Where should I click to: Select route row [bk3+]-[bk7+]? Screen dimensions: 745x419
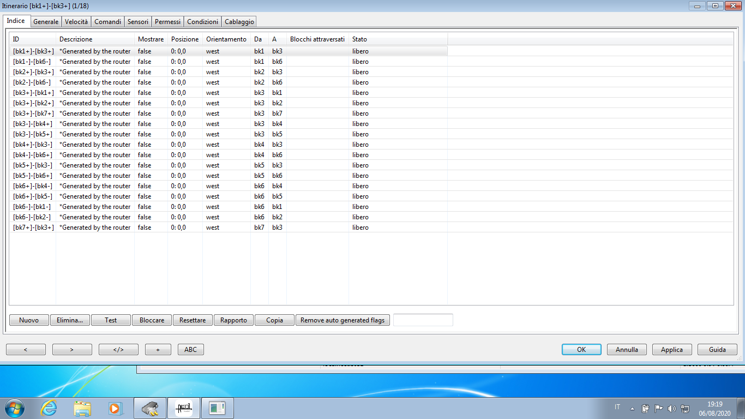33,113
